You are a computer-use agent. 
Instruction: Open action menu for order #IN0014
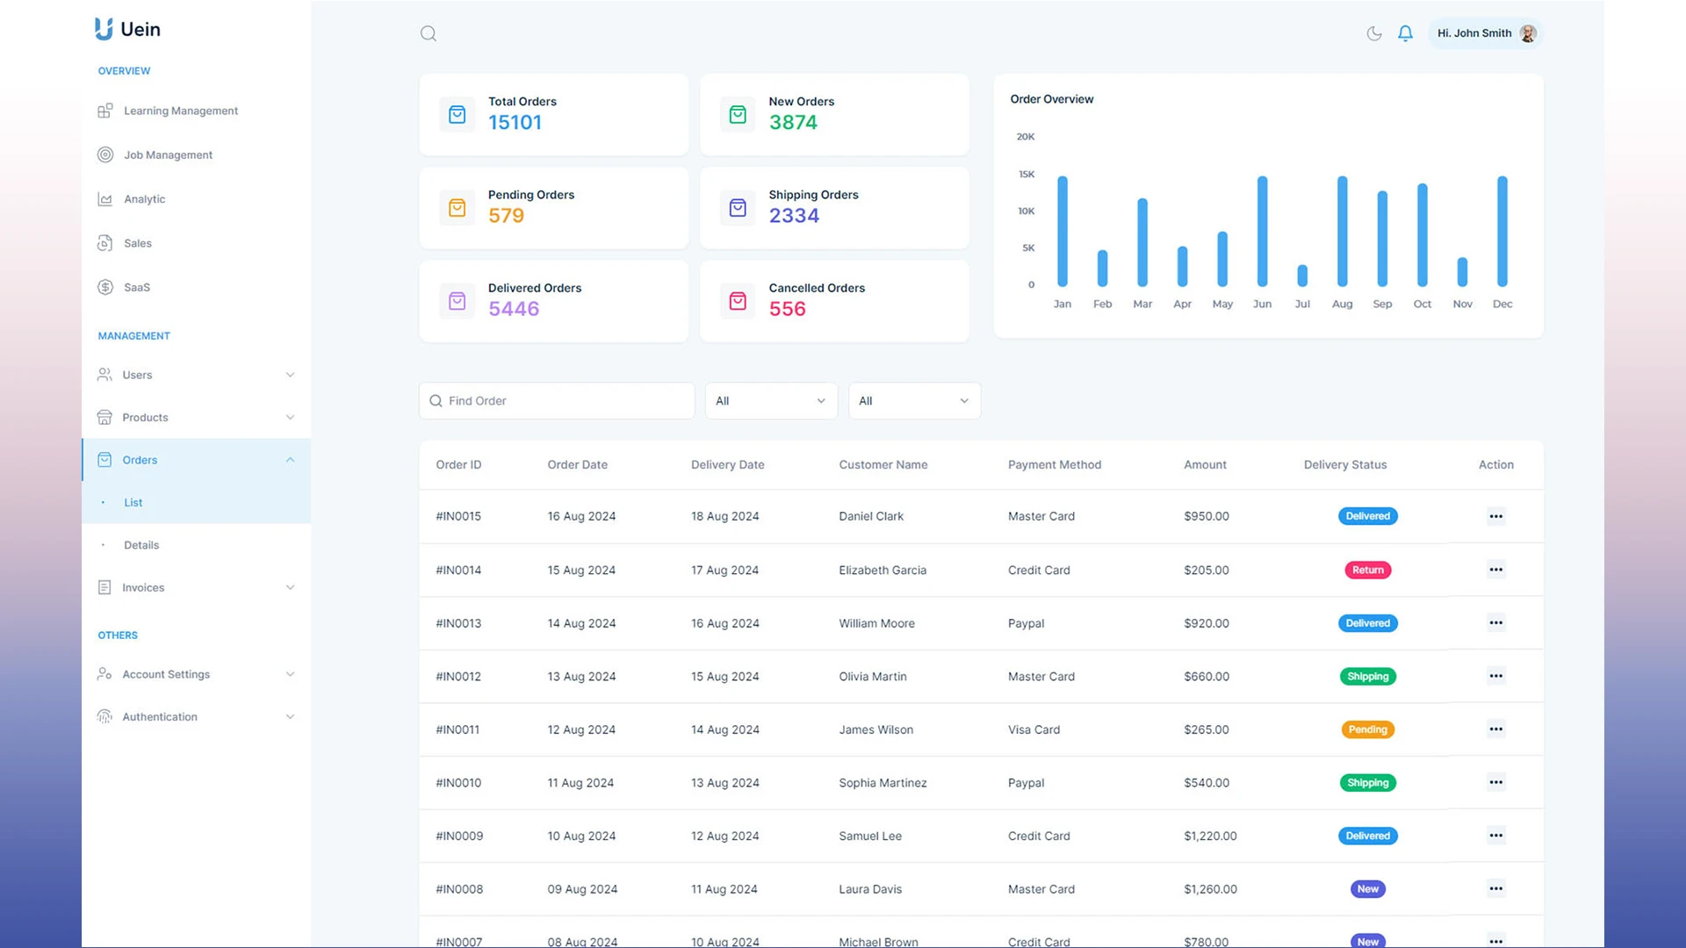coord(1495,570)
